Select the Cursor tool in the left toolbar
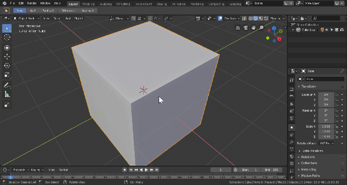347x185 pixels. tap(7, 38)
